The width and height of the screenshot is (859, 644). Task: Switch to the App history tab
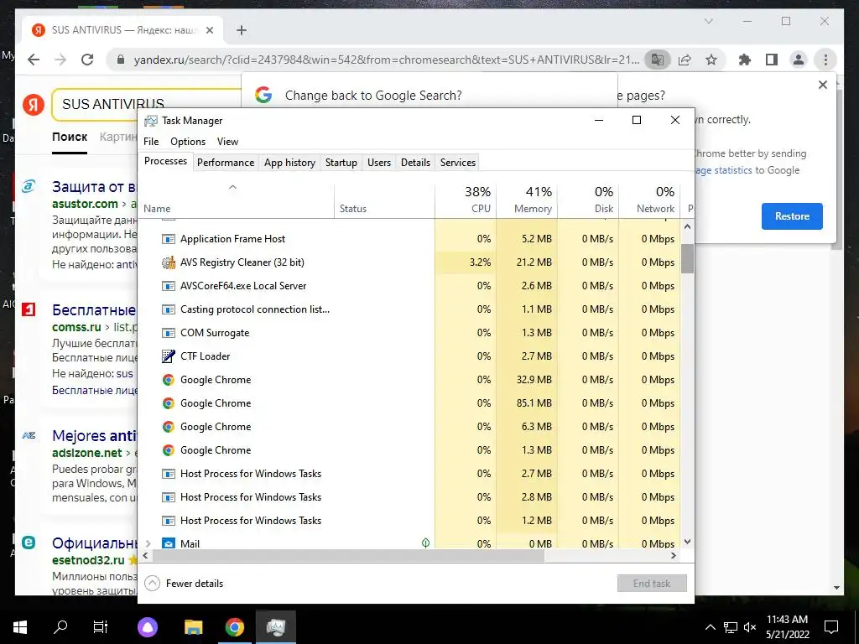click(x=289, y=163)
